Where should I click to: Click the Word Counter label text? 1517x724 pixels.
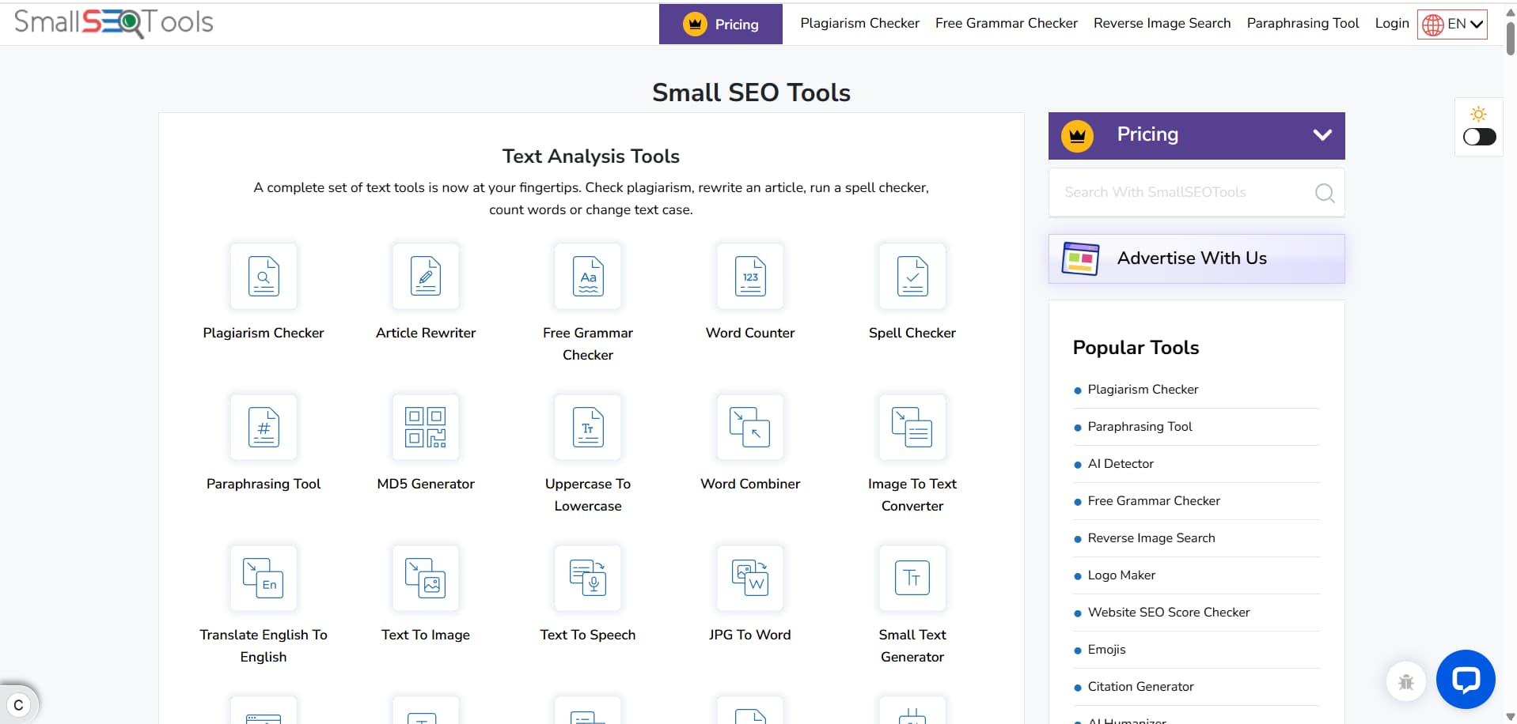750,333
